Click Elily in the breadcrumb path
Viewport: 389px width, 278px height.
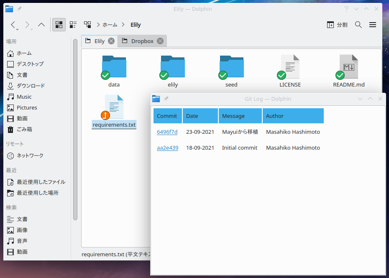(136, 25)
